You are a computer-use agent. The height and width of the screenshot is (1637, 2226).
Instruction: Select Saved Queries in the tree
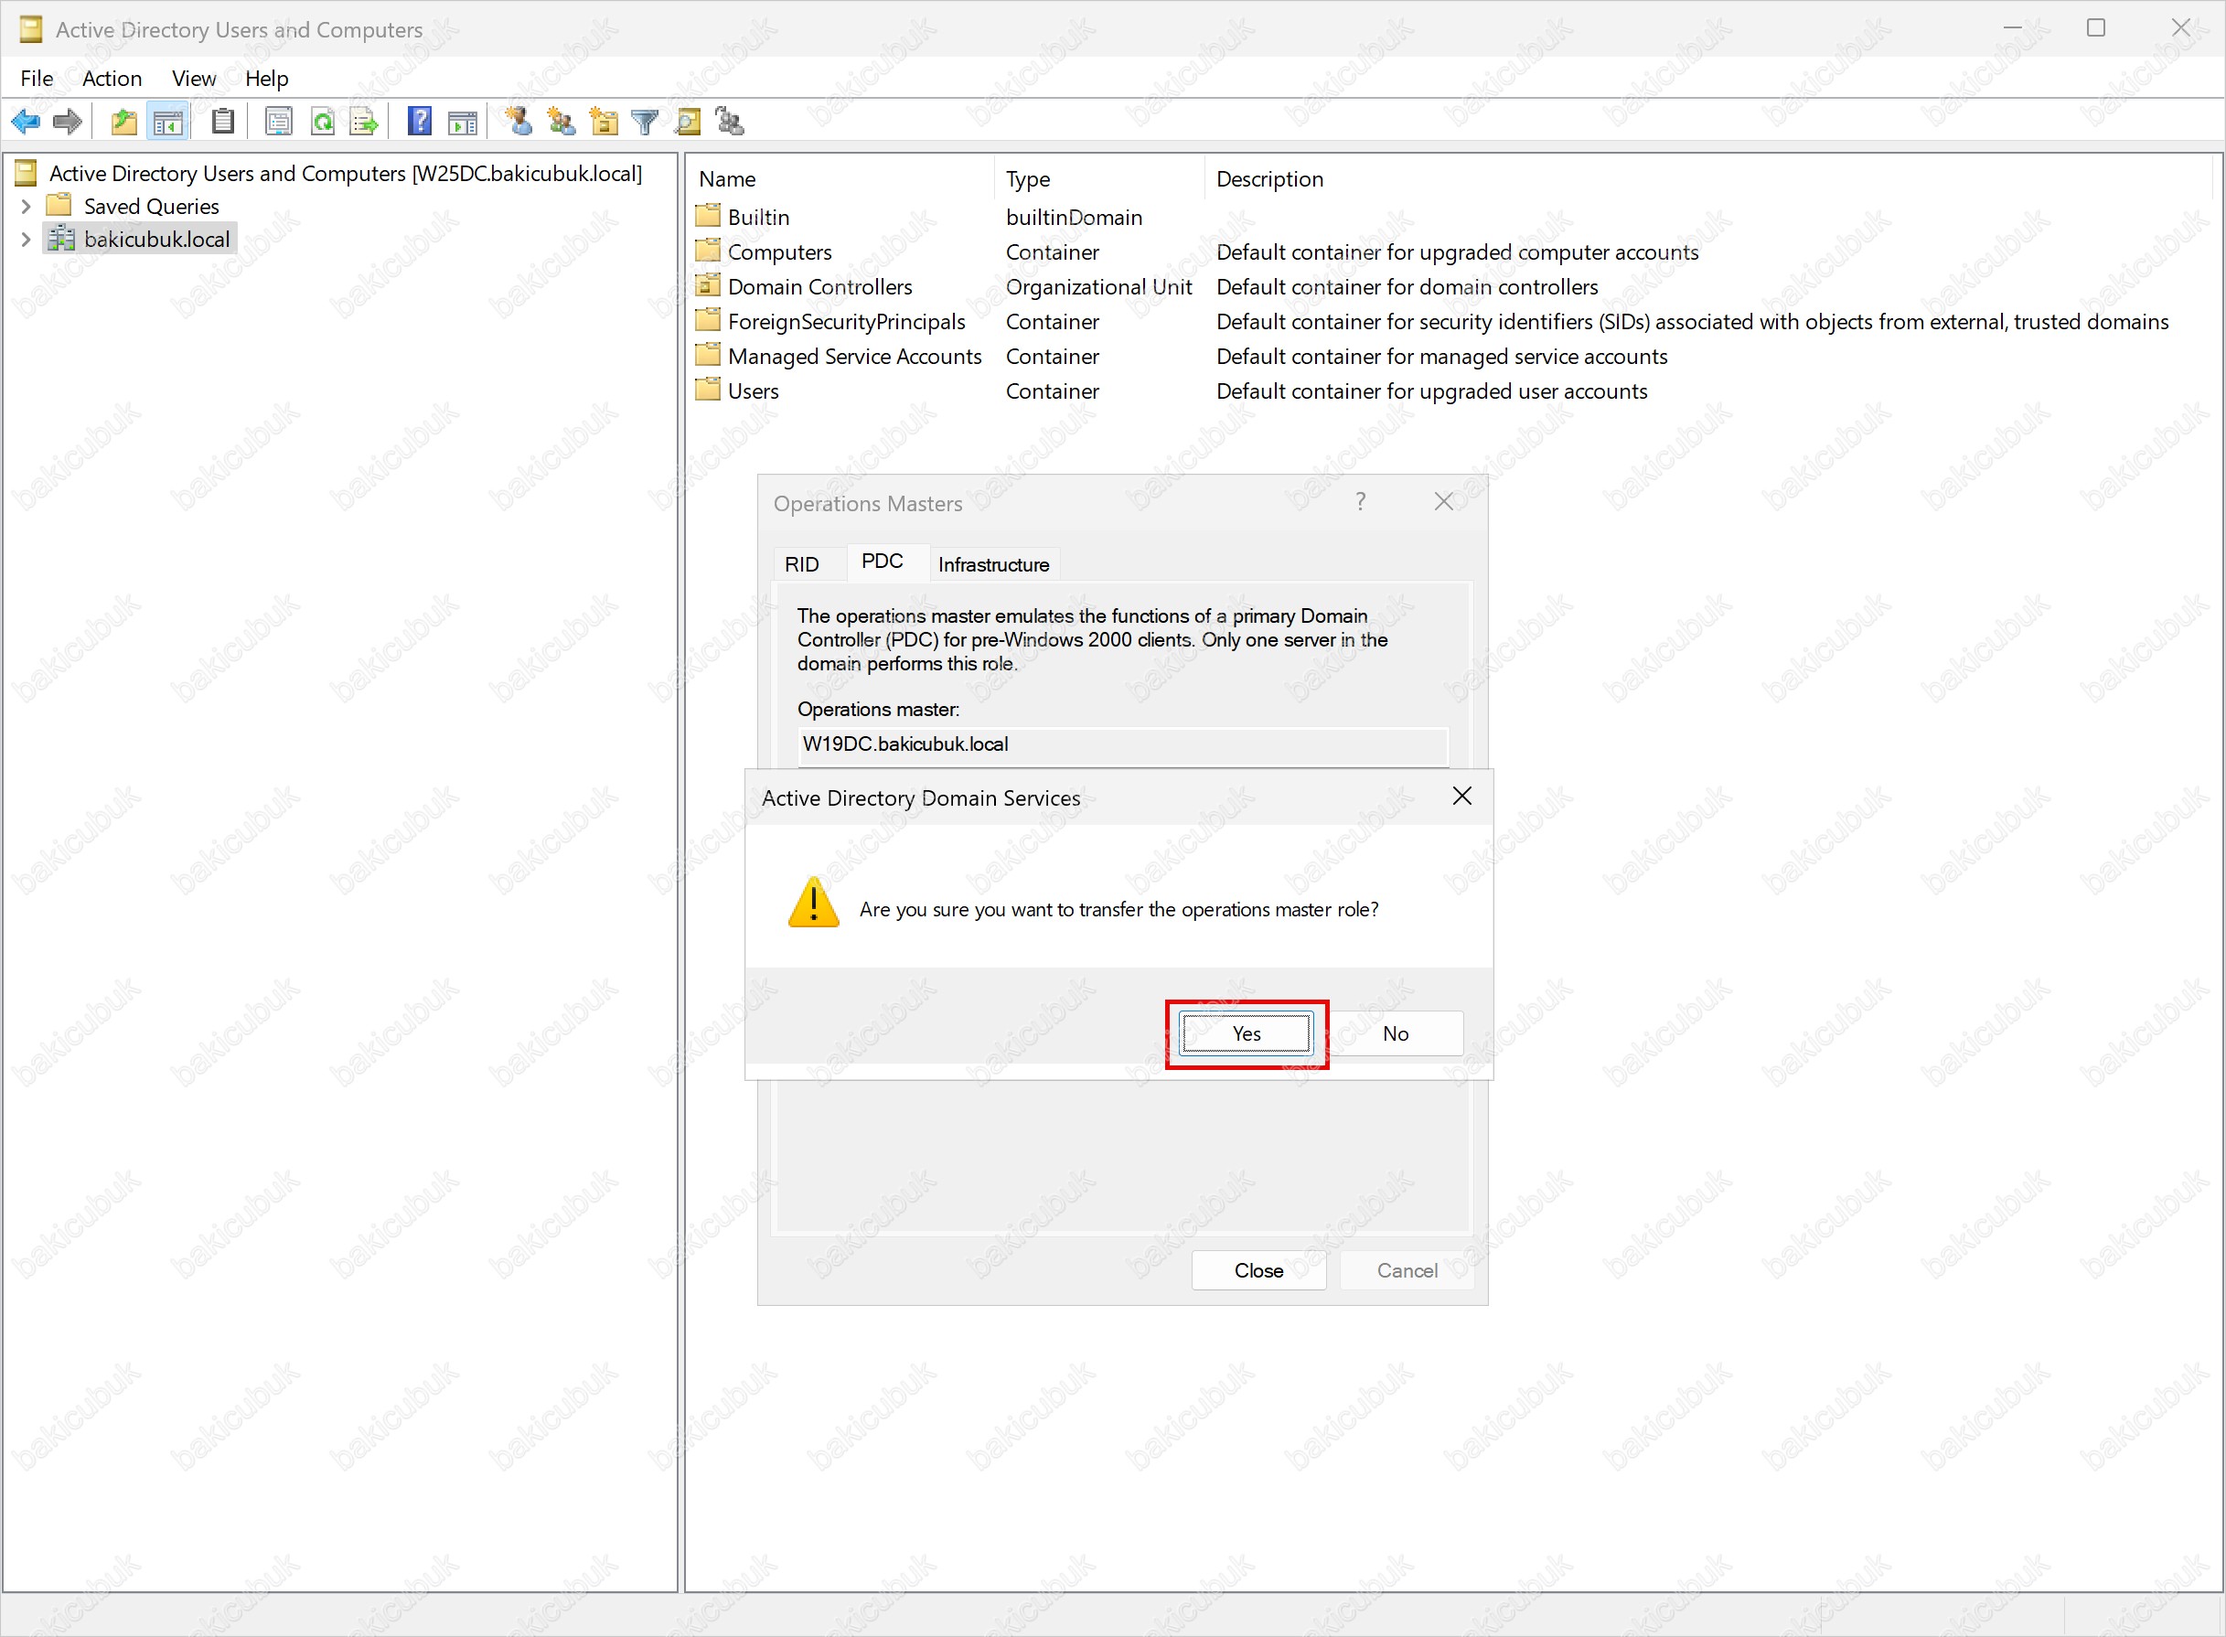(x=152, y=206)
